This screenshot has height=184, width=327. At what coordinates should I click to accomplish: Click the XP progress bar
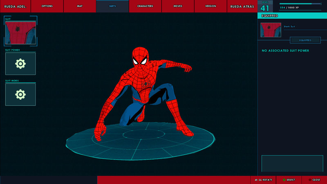pyautogui.click(x=300, y=4)
